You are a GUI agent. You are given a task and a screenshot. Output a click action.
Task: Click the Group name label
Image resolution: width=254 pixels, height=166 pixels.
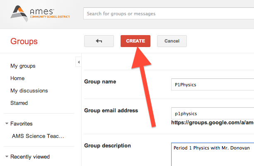pyautogui.click(x=100, y=82)
